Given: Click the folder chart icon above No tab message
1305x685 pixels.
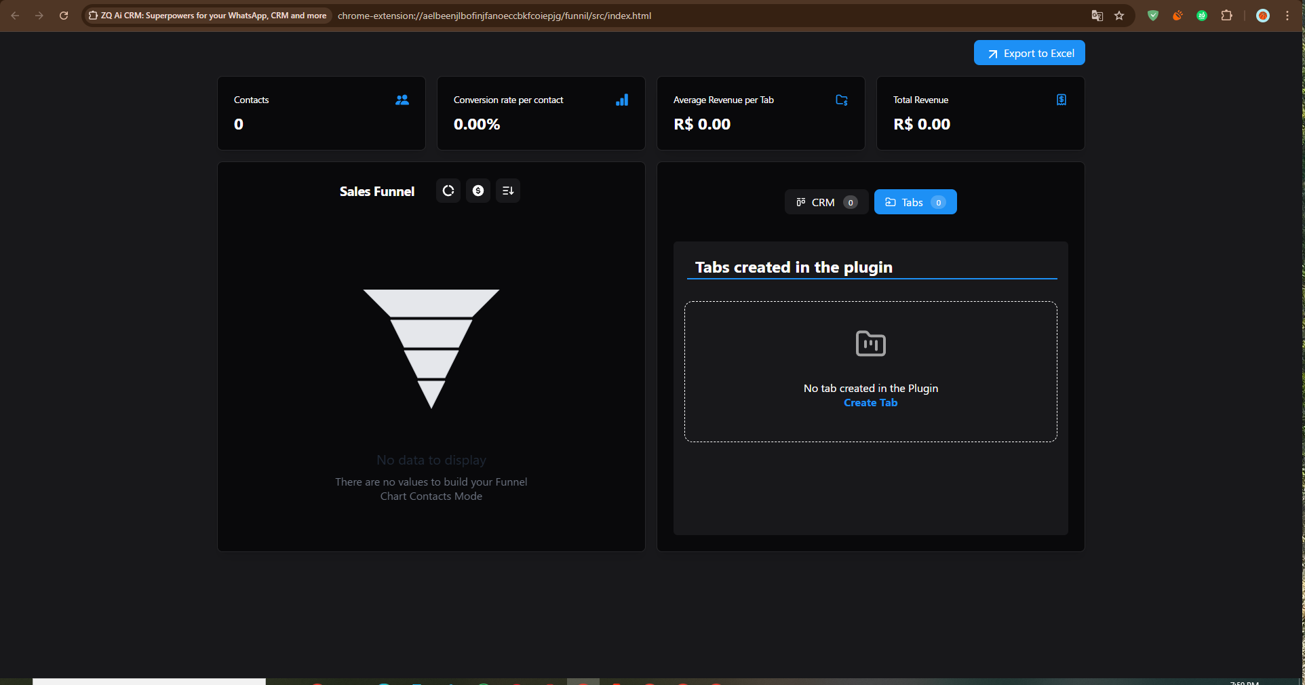Looking at the screenshot, I should (x=870, y=344).
